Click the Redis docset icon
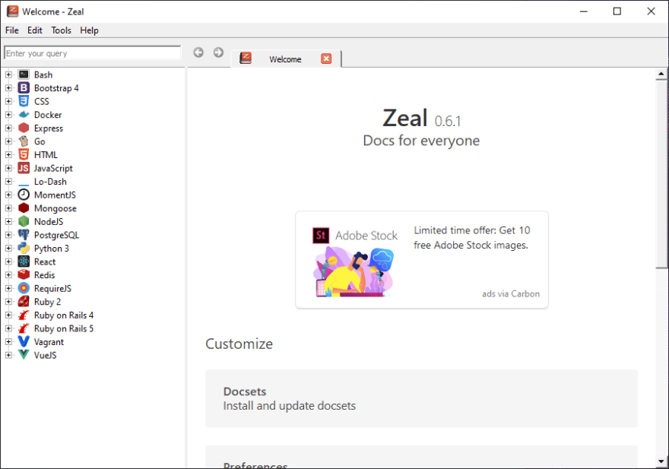 pyautogui.click(x=24, y=275)
